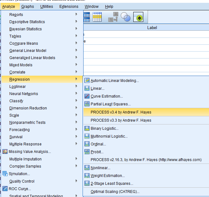Open the Utilities menu
The image size is (209, 197).
click(47, 6)
